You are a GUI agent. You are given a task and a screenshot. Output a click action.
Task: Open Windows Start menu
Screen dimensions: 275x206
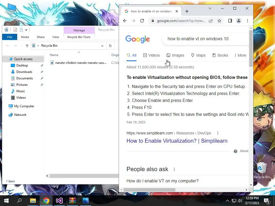6,201
